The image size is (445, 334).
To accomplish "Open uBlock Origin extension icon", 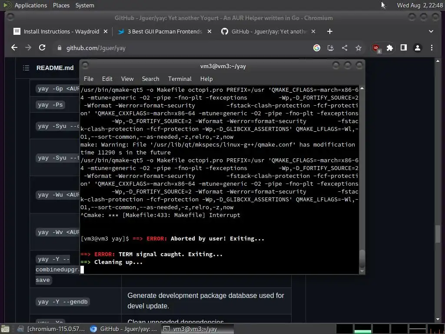I will [377, 48].
